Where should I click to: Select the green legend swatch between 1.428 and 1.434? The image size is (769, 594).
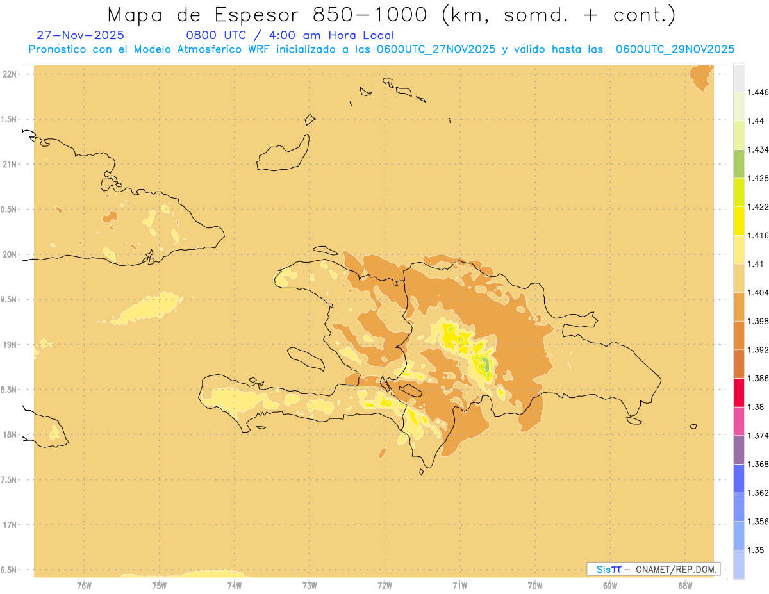pos(739,163)
